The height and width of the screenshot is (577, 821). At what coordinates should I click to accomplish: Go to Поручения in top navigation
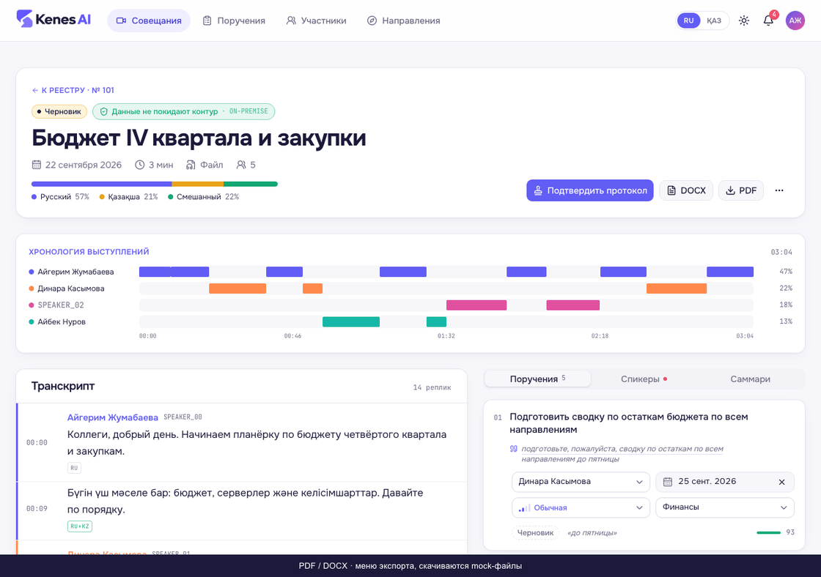pos(234,21)
